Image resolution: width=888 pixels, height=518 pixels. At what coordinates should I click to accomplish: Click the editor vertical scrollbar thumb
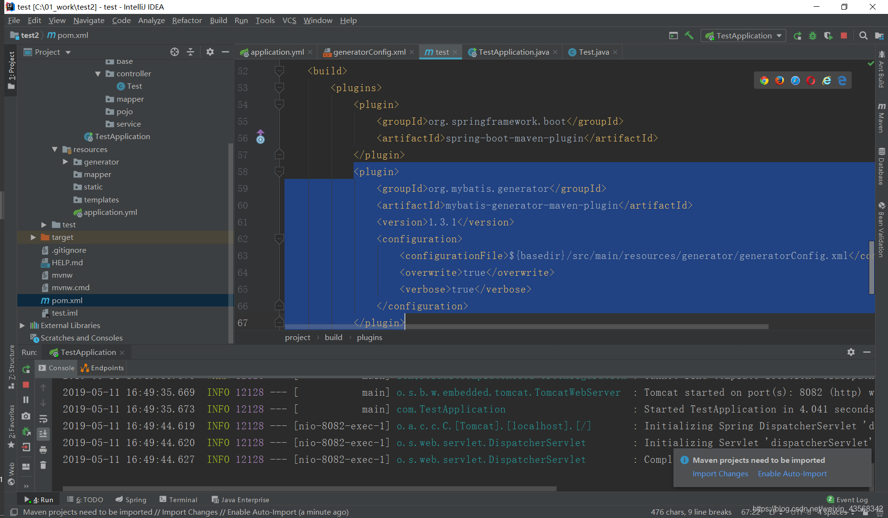(871, 267)
